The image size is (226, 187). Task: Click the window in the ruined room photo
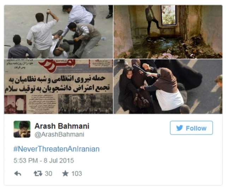tap(169, 15)
